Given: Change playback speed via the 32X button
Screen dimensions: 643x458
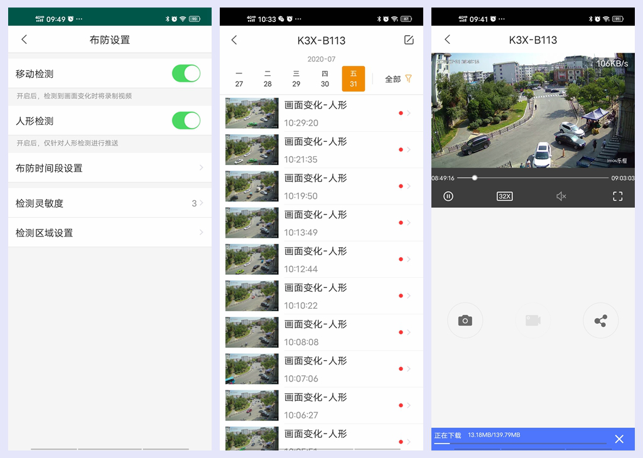Looking at the screenshot, I should click(x=504, y=196).
